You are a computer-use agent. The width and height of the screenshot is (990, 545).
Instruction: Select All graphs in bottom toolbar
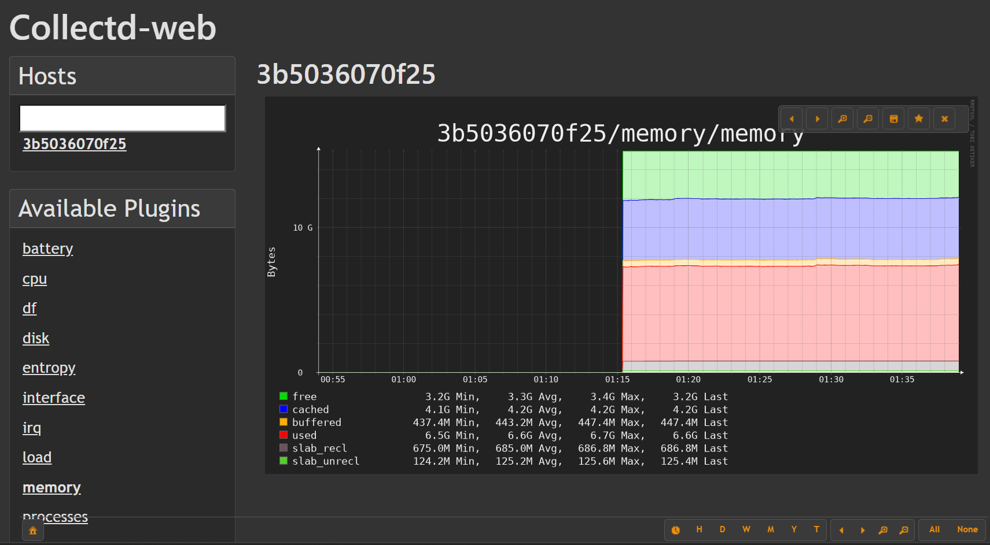[934, 529]
